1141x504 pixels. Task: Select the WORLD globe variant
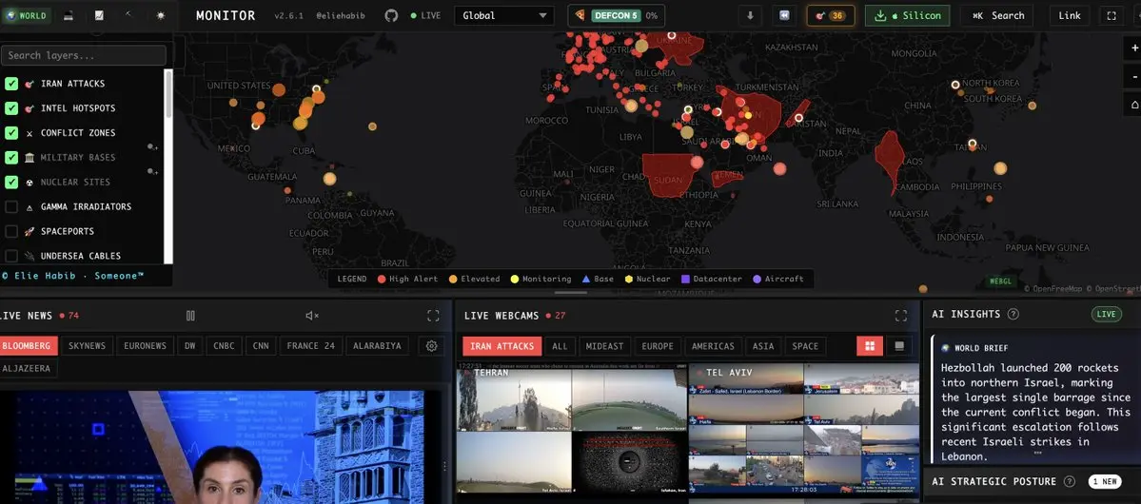tap(27, 15)
